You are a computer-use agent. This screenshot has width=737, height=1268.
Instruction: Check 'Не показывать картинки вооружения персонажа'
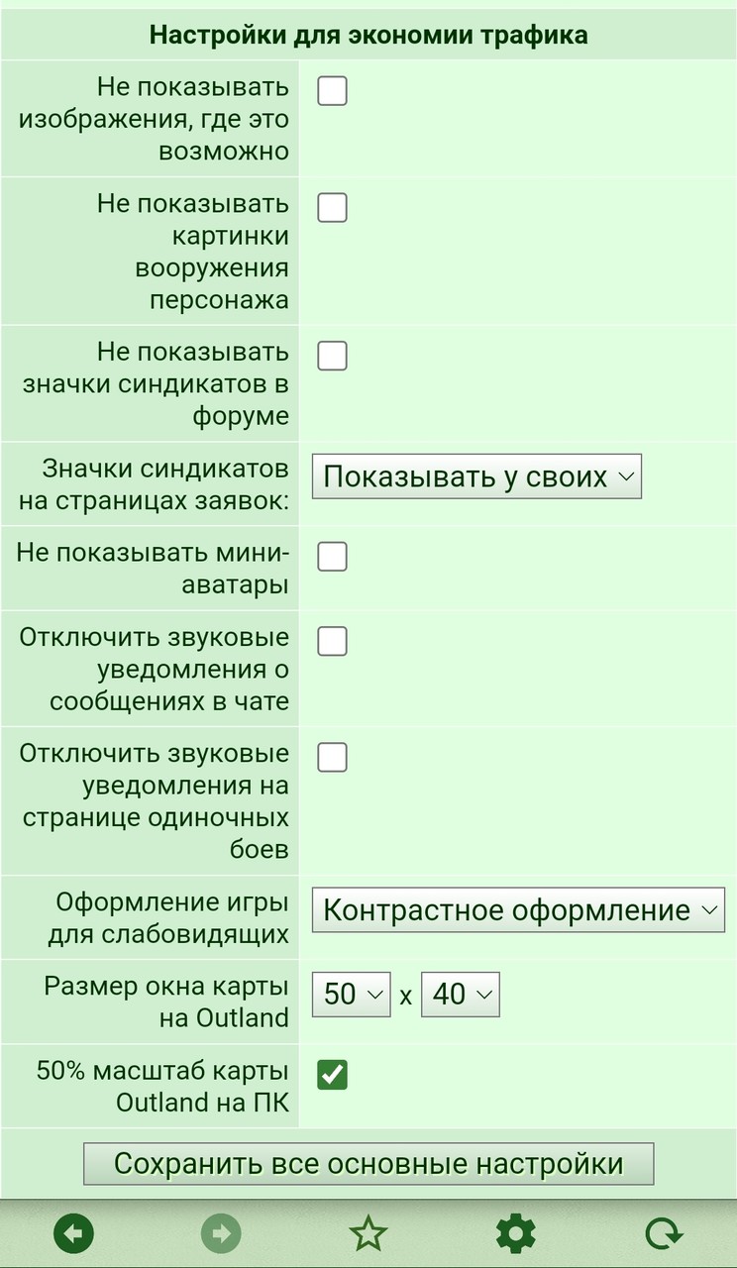click(332, 208)
